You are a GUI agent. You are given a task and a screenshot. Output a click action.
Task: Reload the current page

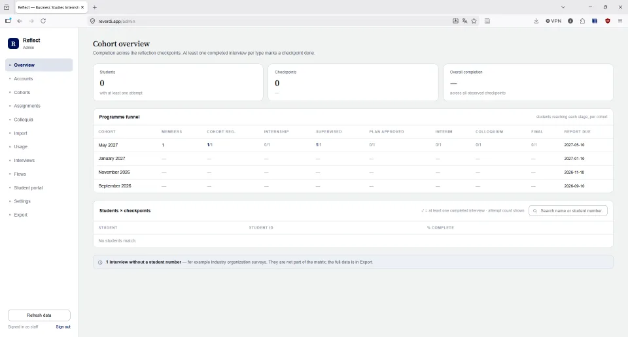[43, 21]
